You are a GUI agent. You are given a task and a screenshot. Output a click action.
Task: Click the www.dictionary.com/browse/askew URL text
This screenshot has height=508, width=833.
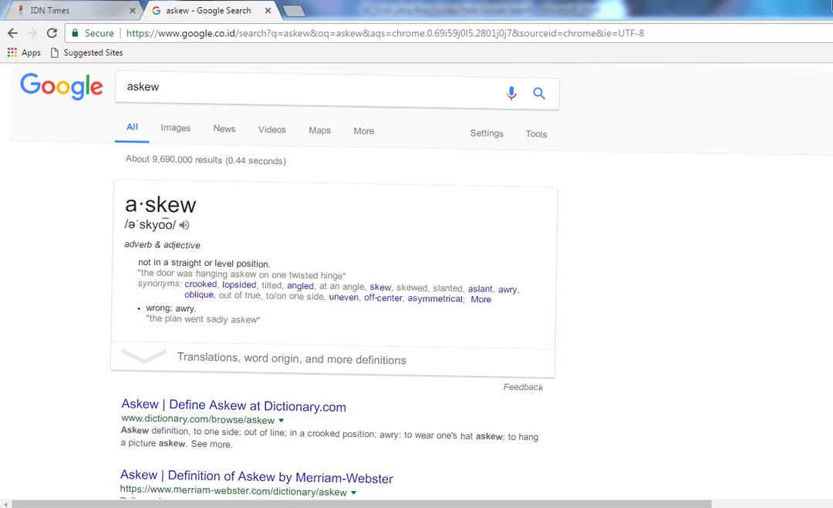coord(197,419)
